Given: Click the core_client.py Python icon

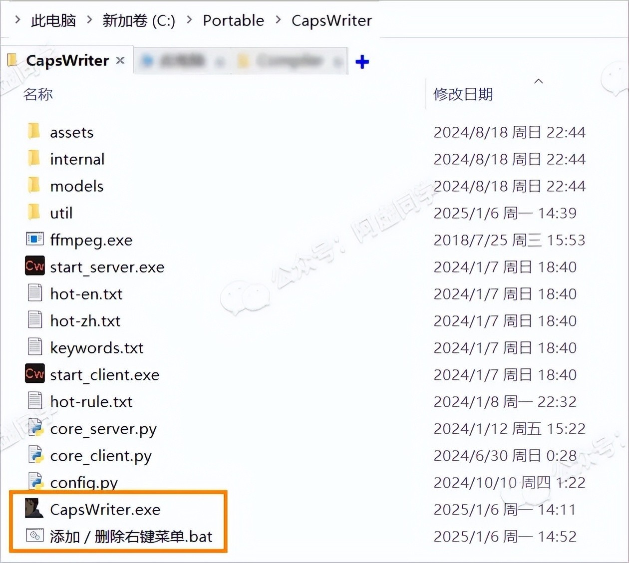Looking at the screenshot, I should pyautogui.click(x=35, y=455).
